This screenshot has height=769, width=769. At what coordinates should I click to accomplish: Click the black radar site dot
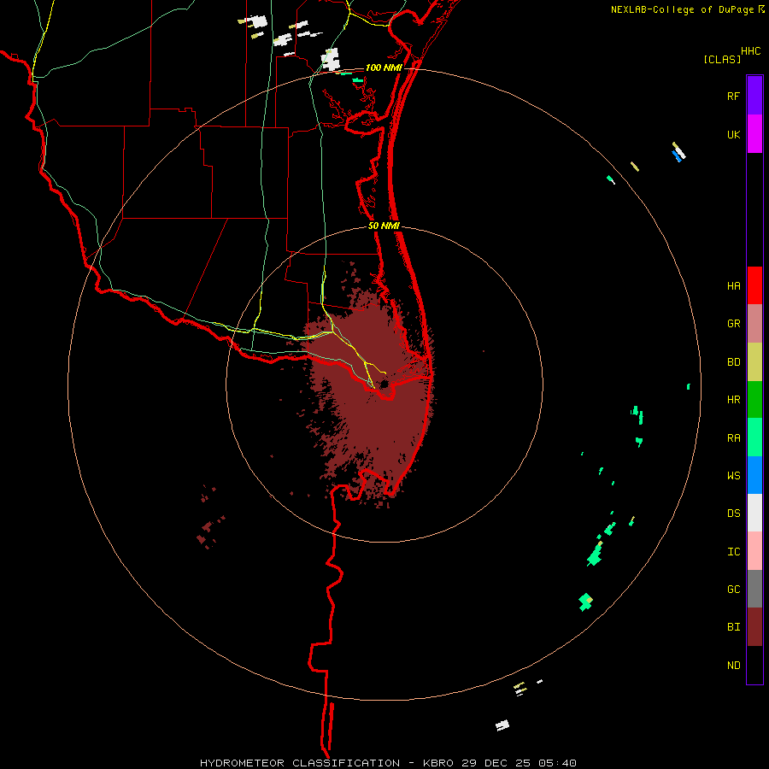tap(384, 384)
